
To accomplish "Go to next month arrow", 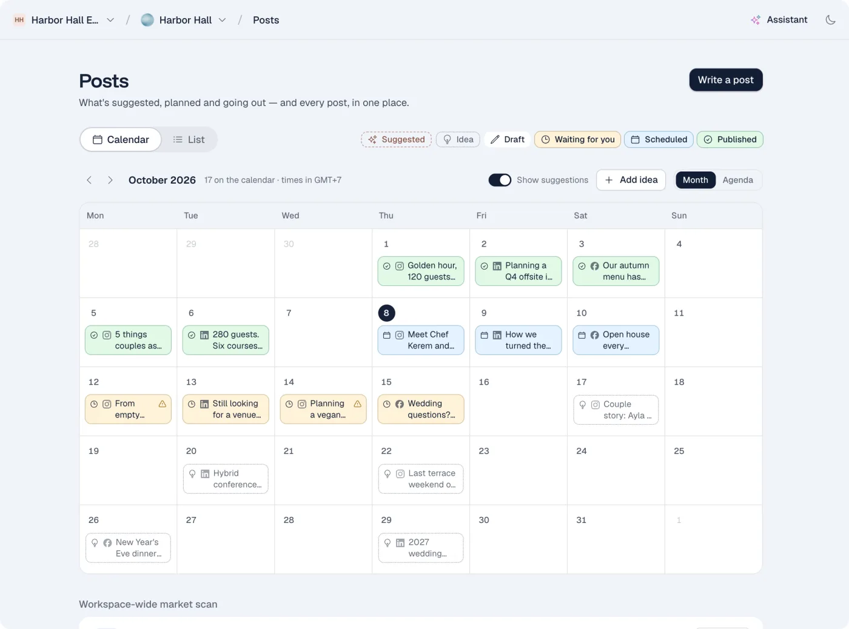I will (110, 180).
